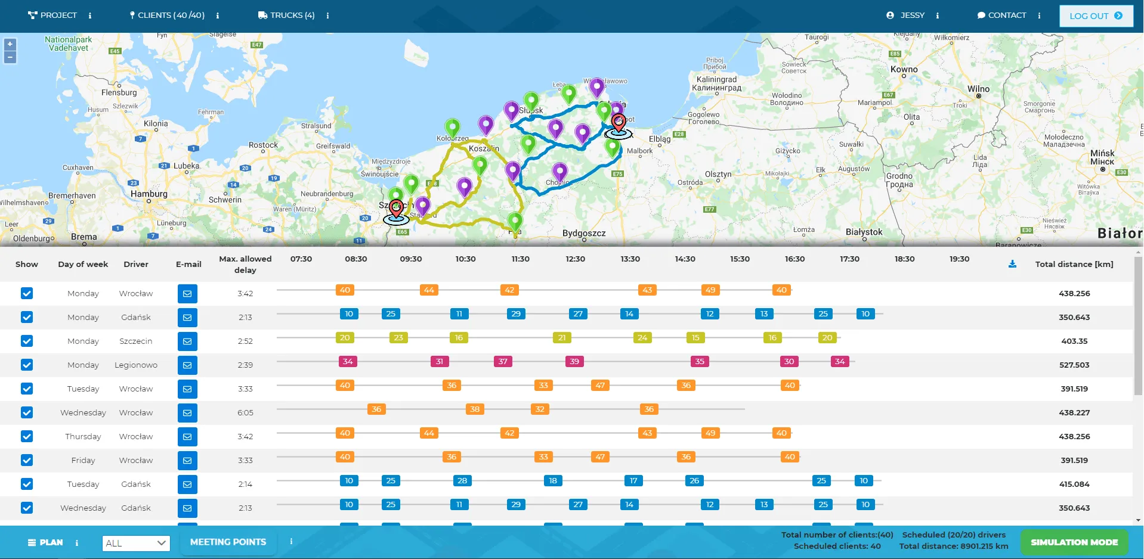The width and height of the screenshot is (1144, 559).
Task: Click the red depot marker near Szczecin
Action: pos(396,209)
